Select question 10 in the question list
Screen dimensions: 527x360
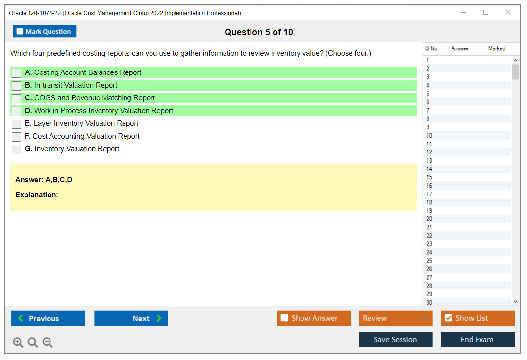pyautogui.click(x=429, y=135)
